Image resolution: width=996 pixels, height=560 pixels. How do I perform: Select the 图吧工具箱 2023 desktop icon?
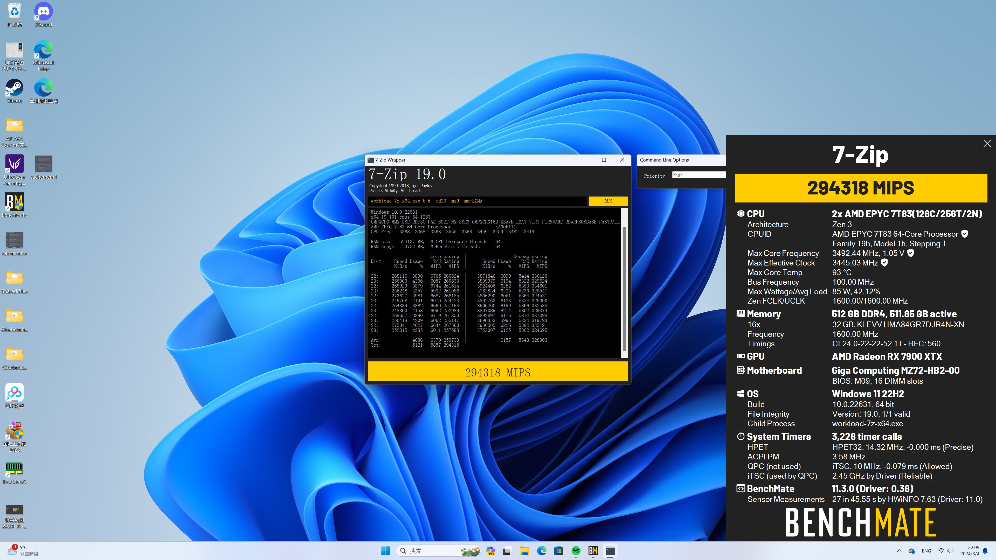tap(14, 437)
